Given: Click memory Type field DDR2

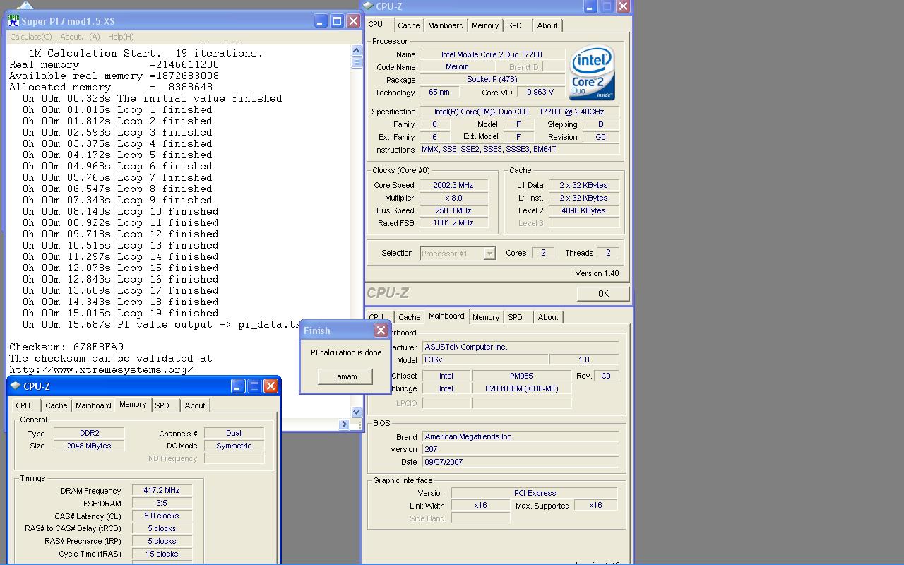Looking at the screenshot, I should (x=89, y=433).
